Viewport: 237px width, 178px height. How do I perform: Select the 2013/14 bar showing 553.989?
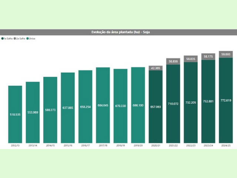click(33, 112)
